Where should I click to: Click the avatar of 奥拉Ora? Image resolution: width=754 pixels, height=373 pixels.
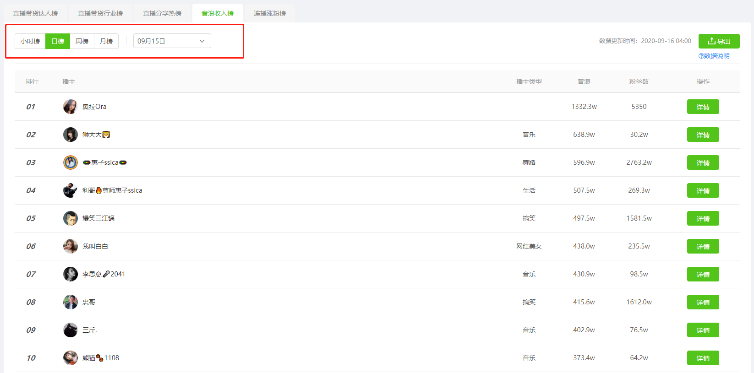tap(70, 107)
